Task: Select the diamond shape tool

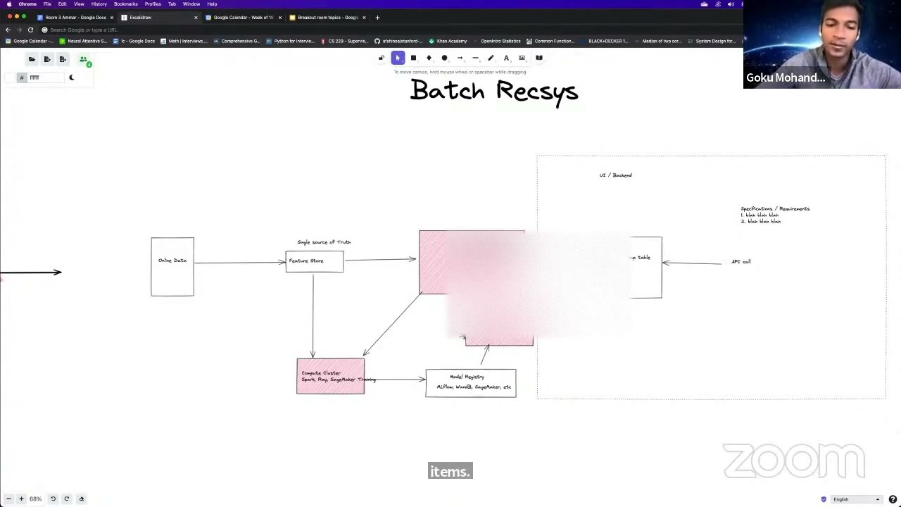Action: (429, 58)
